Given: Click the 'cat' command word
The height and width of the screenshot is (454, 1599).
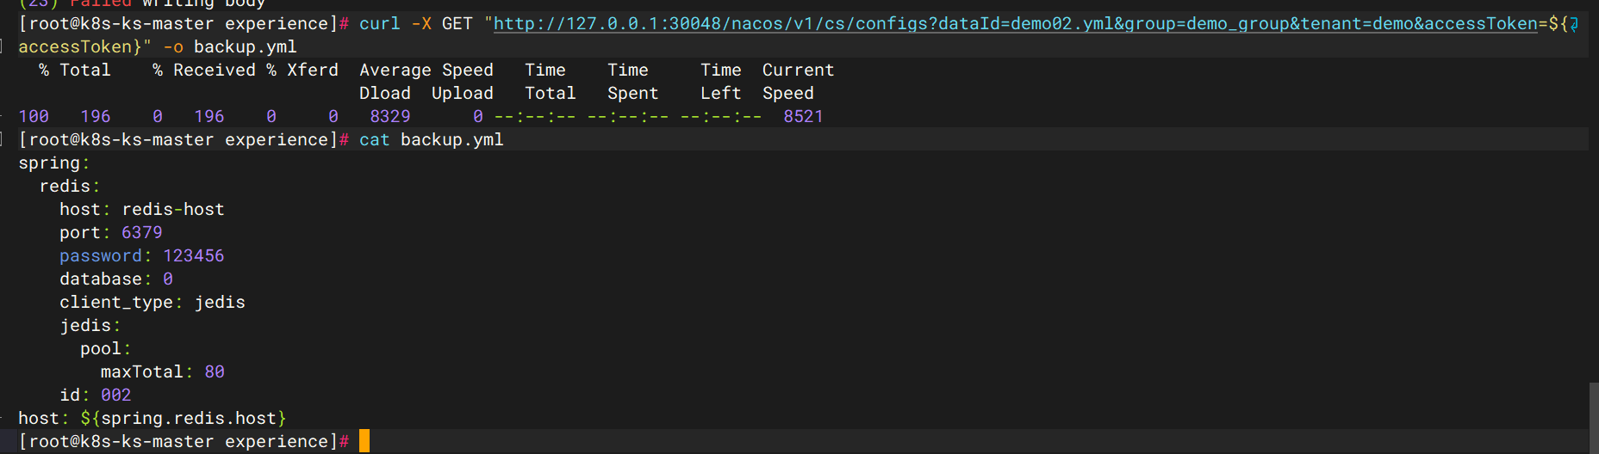Looking at the screenshot, I should [375, 140].
